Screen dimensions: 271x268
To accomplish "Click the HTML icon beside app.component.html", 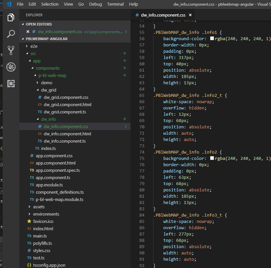I will (32, 163).
